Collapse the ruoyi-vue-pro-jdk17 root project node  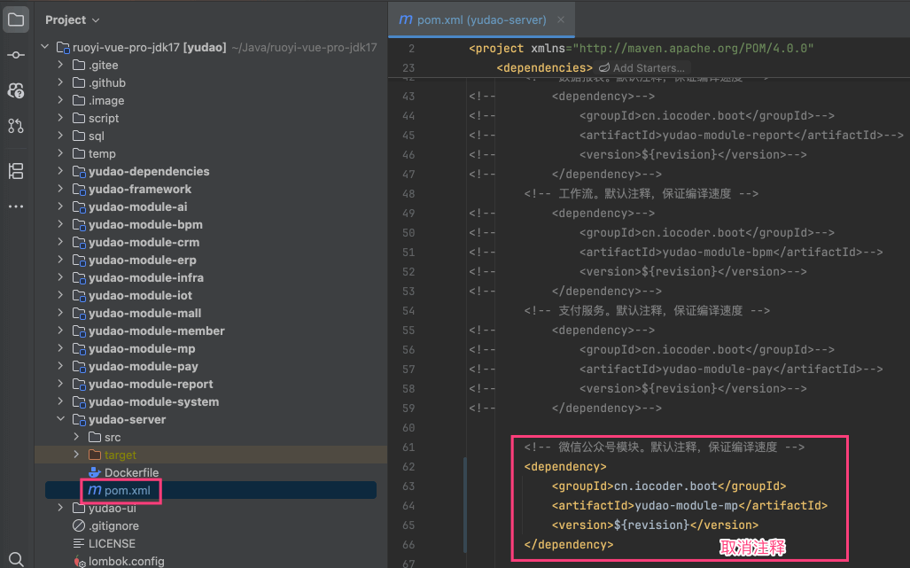(x=44, y=47)
